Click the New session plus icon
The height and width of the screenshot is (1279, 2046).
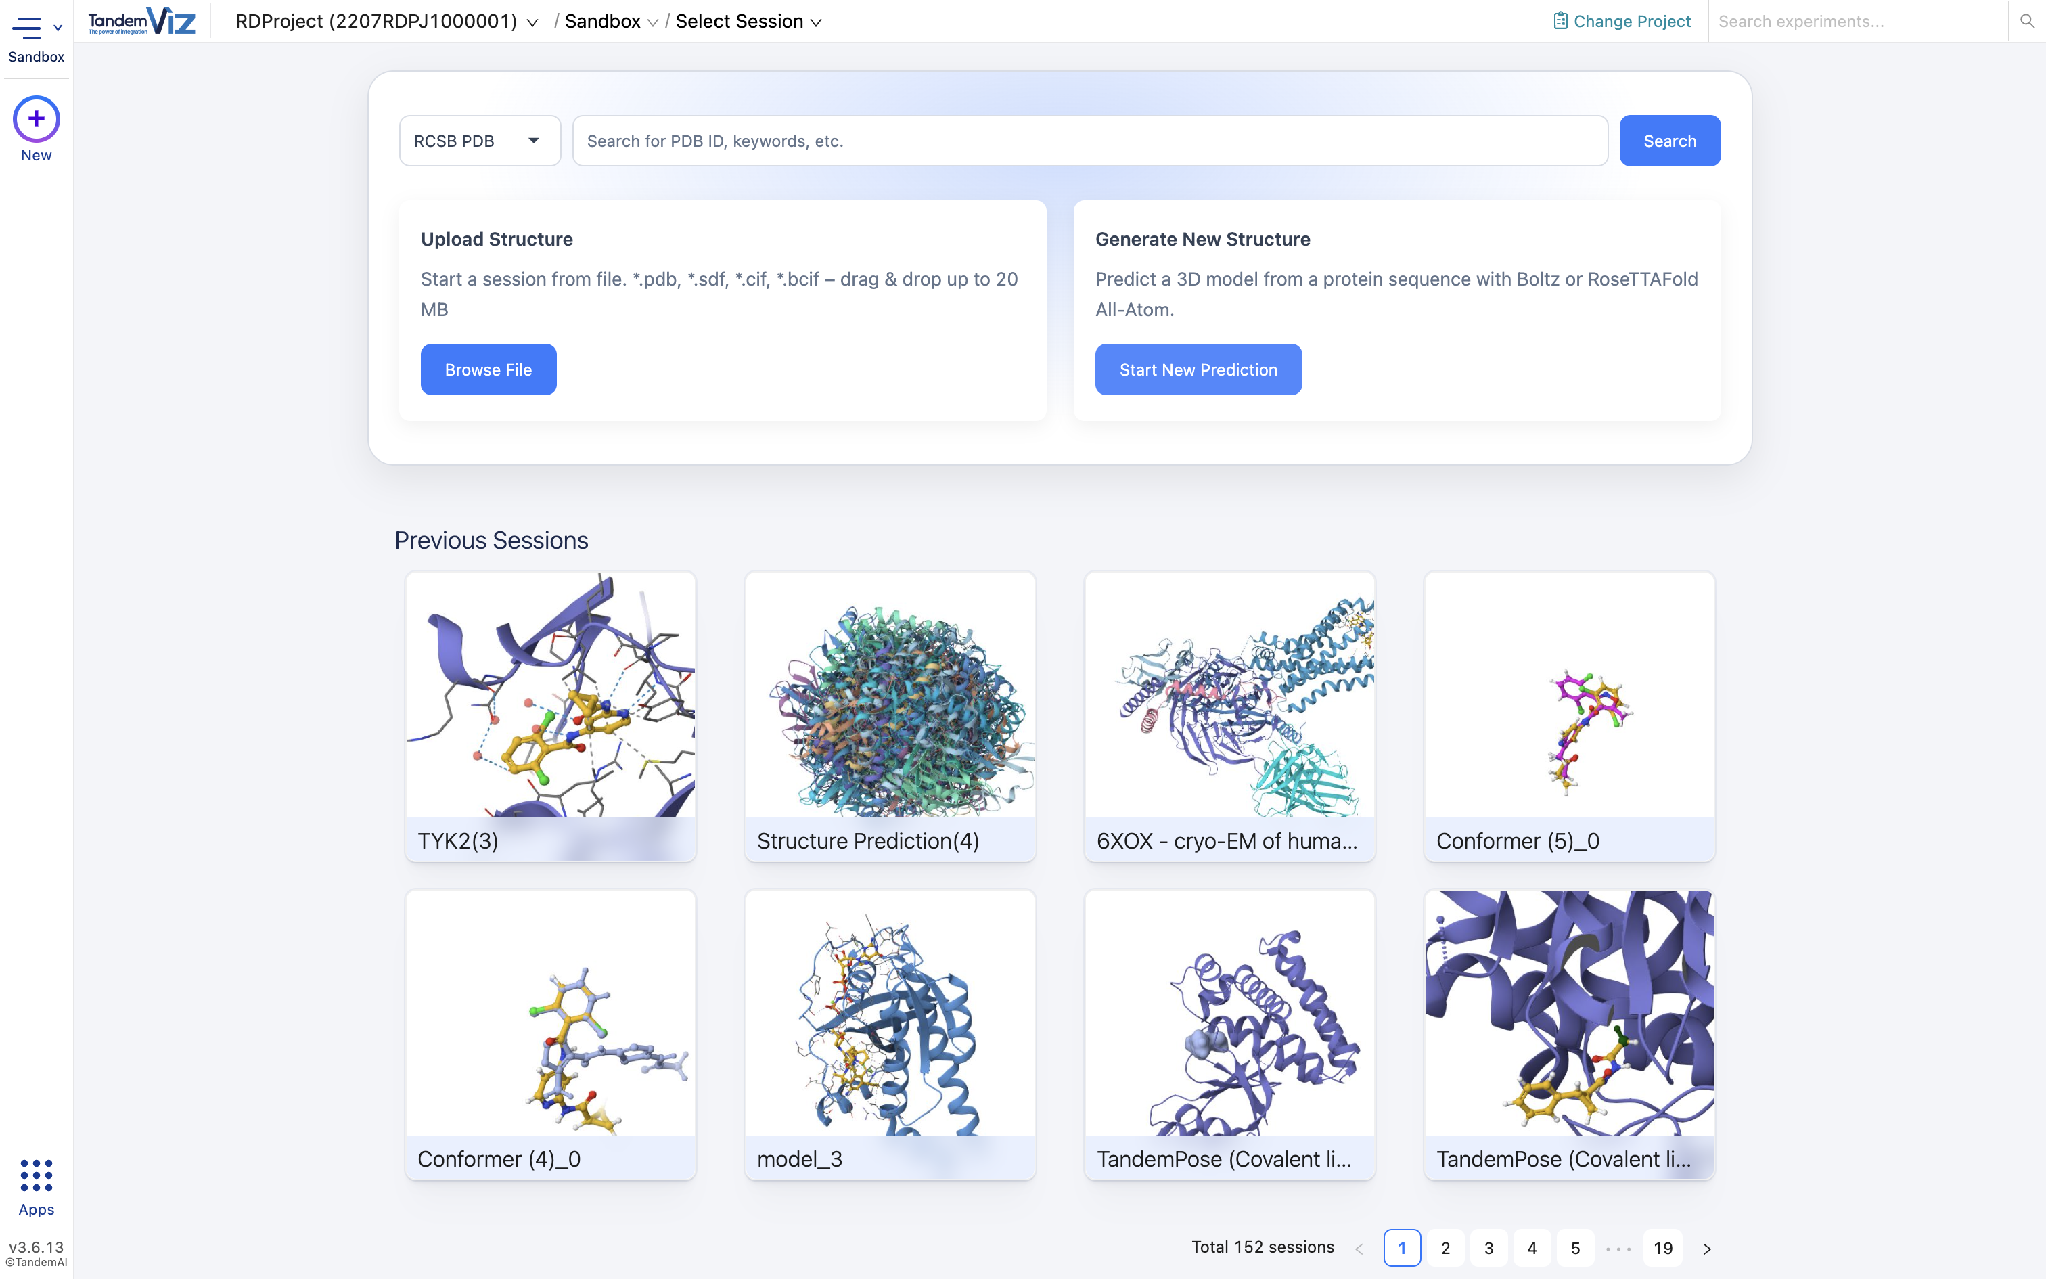pos(35,119)
